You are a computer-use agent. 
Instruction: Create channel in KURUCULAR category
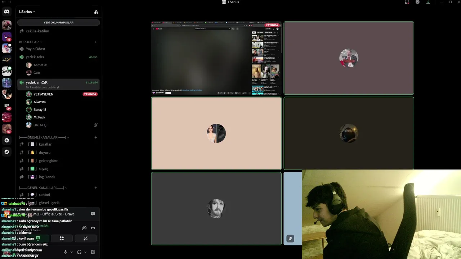(x=96, y=42)
